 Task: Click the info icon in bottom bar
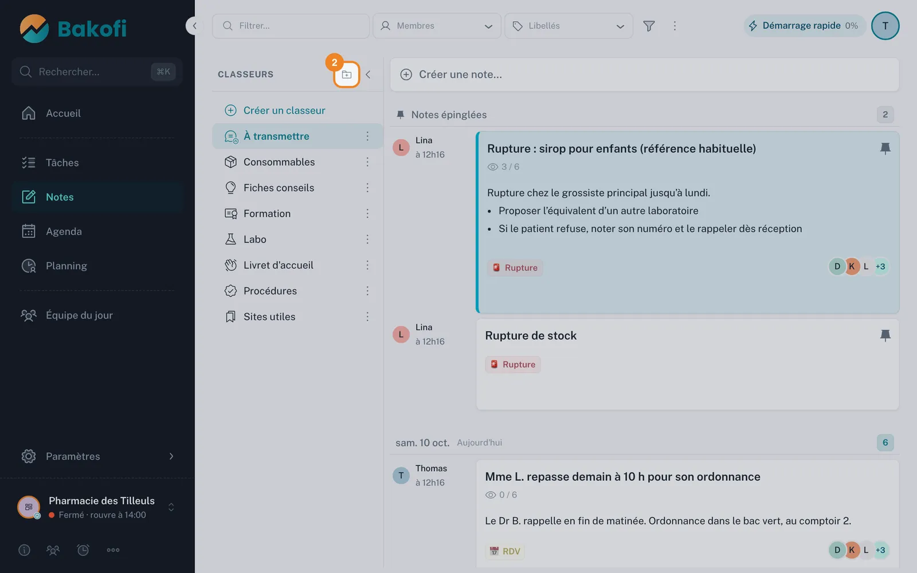point(24,550)
